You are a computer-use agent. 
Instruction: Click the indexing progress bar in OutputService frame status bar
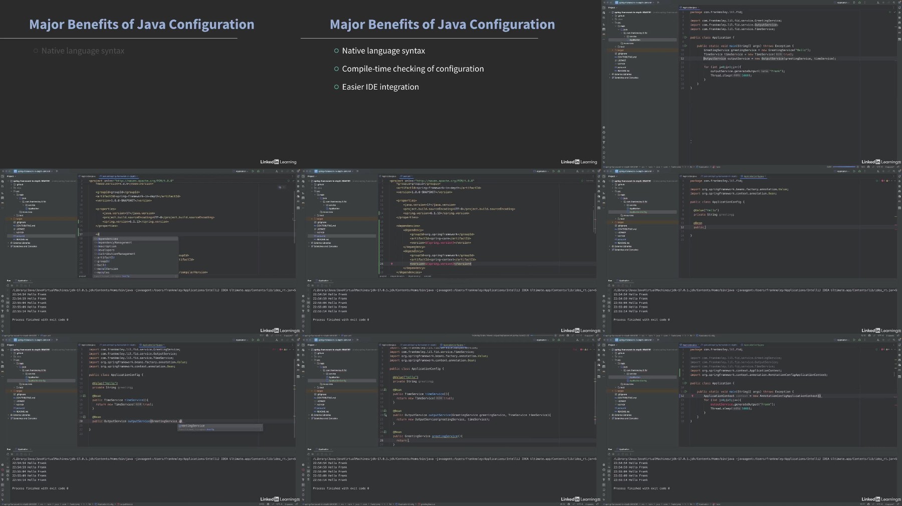pyautogui.click(x=845, y=167)
